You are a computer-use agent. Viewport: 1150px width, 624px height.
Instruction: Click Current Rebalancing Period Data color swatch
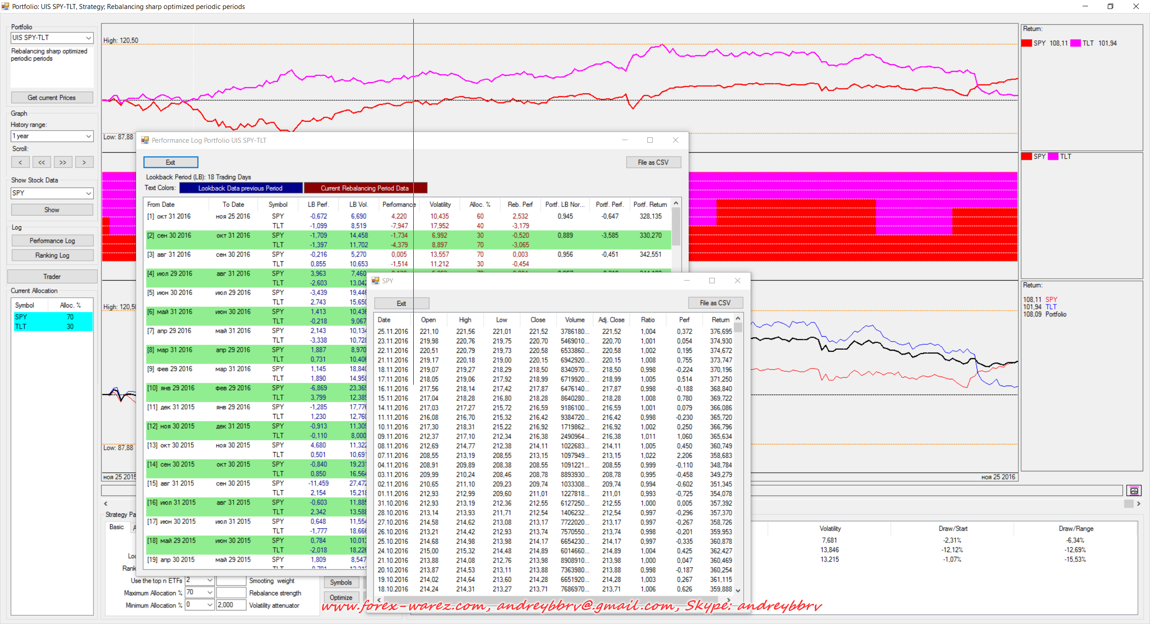pos(365,188)
